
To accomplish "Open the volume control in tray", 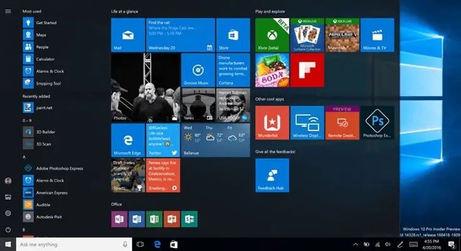I will tap(388, 244).
